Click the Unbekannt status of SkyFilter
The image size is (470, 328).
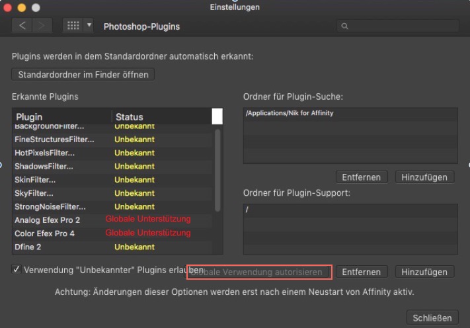point(135,193)
